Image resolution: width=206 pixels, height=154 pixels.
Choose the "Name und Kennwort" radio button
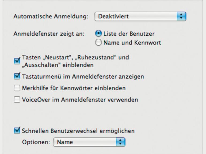coord(98,43)
